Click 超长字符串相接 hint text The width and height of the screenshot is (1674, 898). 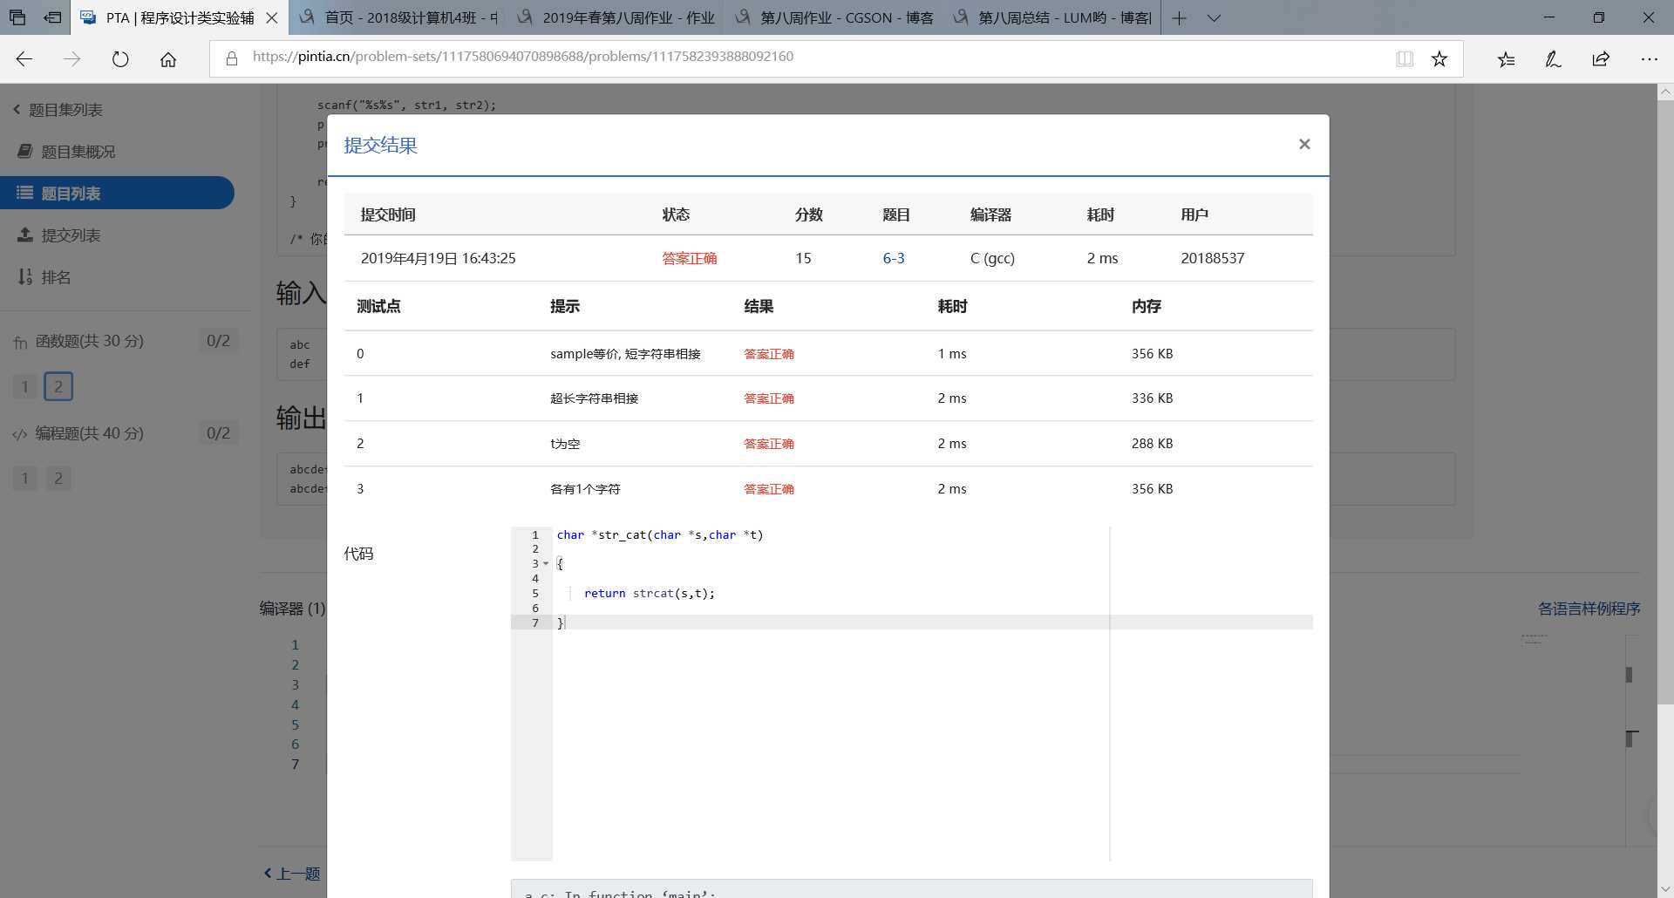tap(595, 398)
